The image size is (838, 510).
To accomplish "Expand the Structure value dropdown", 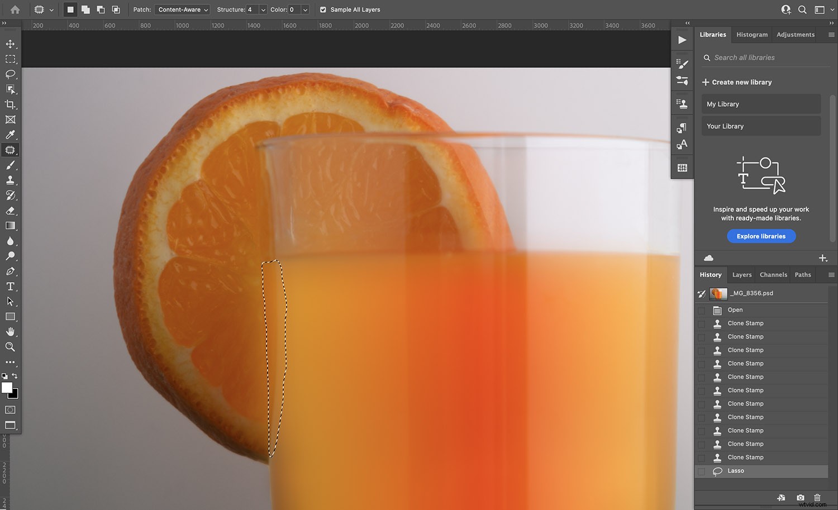I will (263, 9).
